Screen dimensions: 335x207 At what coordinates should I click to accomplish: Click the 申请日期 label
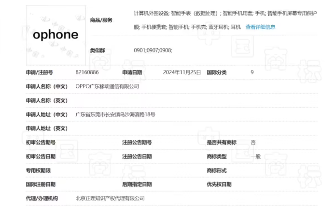click(132, 72)
